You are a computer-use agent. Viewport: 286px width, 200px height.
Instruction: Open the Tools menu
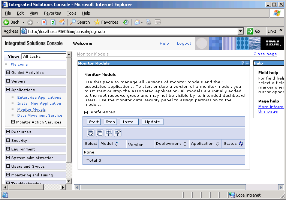click(x=72, y=13)
